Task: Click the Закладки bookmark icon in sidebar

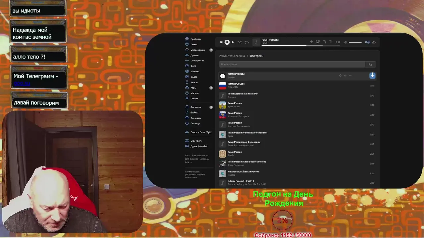Action: click(x=187, y=107)
